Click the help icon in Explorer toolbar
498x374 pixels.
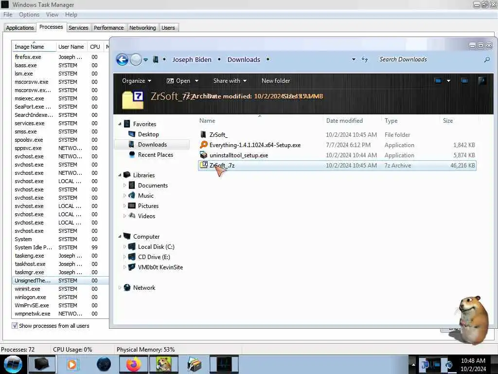click(x=482, y=81)
